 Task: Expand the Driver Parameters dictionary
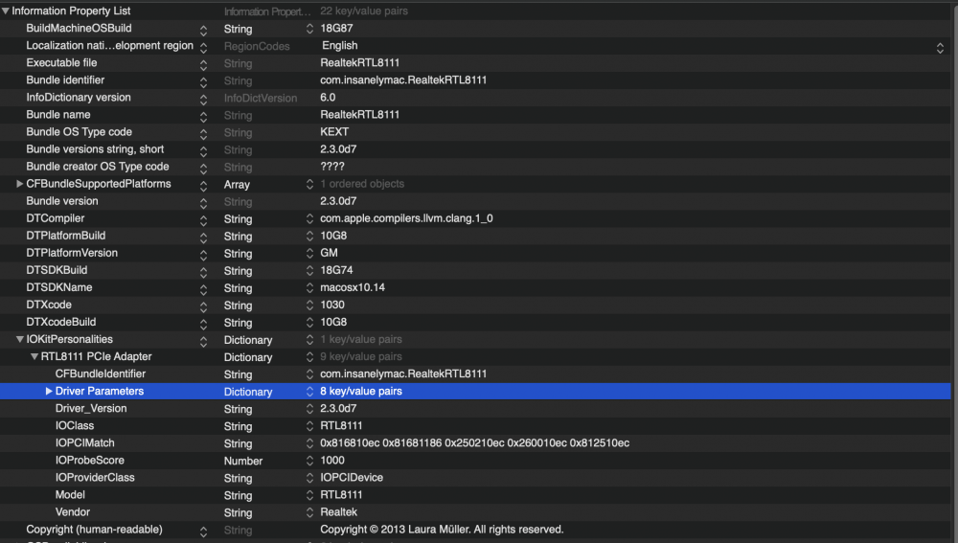[49, 391]
